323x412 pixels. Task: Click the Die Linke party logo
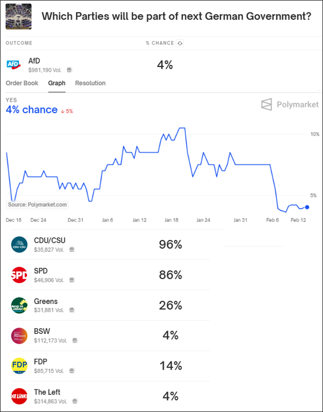click(x=19, y=396)
